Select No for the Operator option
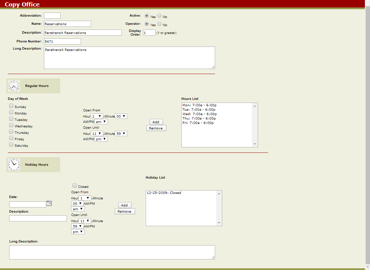This screenshot has width=370, height=270. click(x=159, y=24)
